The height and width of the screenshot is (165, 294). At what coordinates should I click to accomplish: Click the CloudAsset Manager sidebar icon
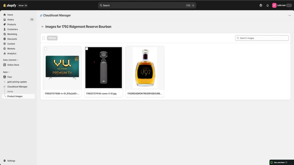coord(4,87)
